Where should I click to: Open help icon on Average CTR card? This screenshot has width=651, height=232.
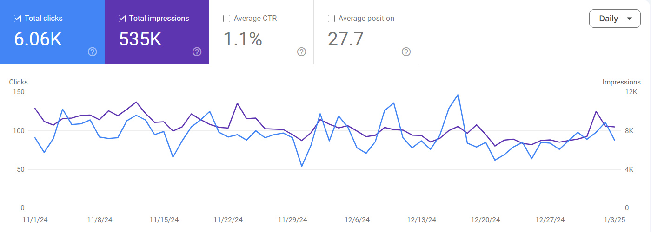point(301,52)
